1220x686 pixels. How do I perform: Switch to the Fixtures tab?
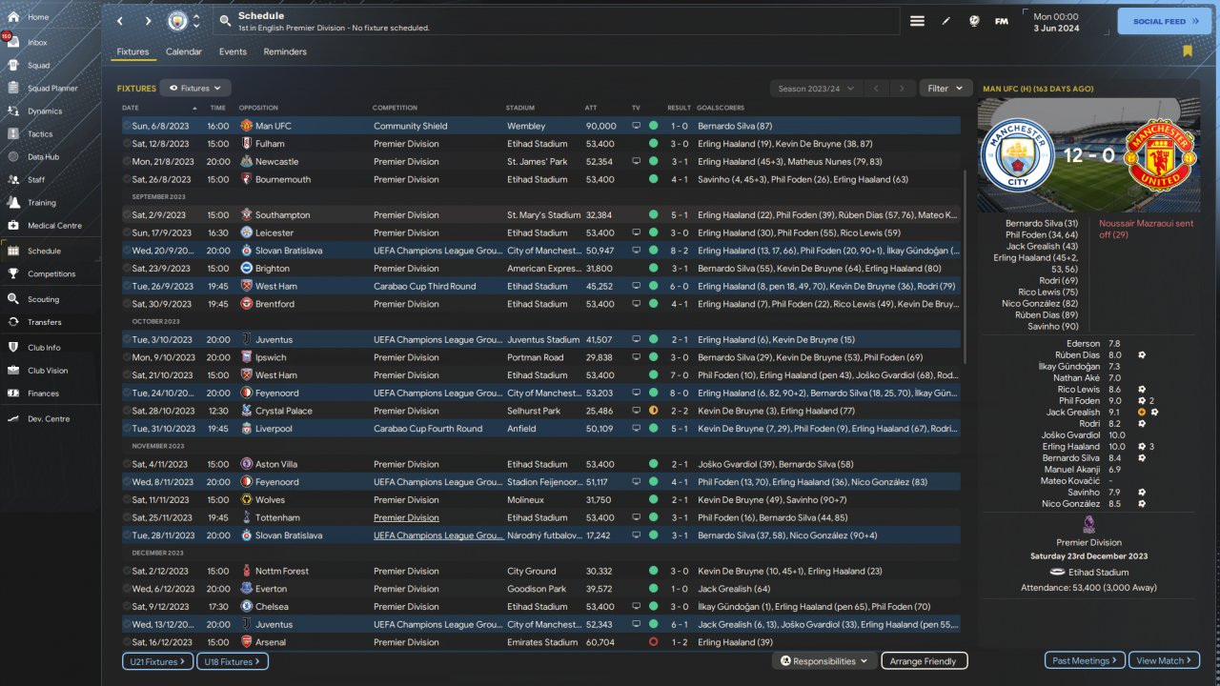[x=132, y=52]
